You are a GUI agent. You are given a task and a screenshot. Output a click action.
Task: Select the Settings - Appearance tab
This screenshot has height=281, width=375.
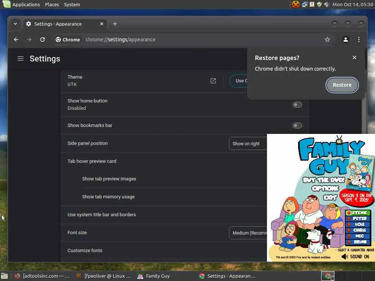(65, 24)
